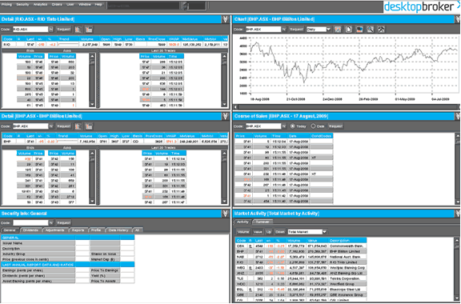Screen dimensions: 461x304
Task: Click the blue monitor icon in Chart toolbar
Action: pos(359,30)
